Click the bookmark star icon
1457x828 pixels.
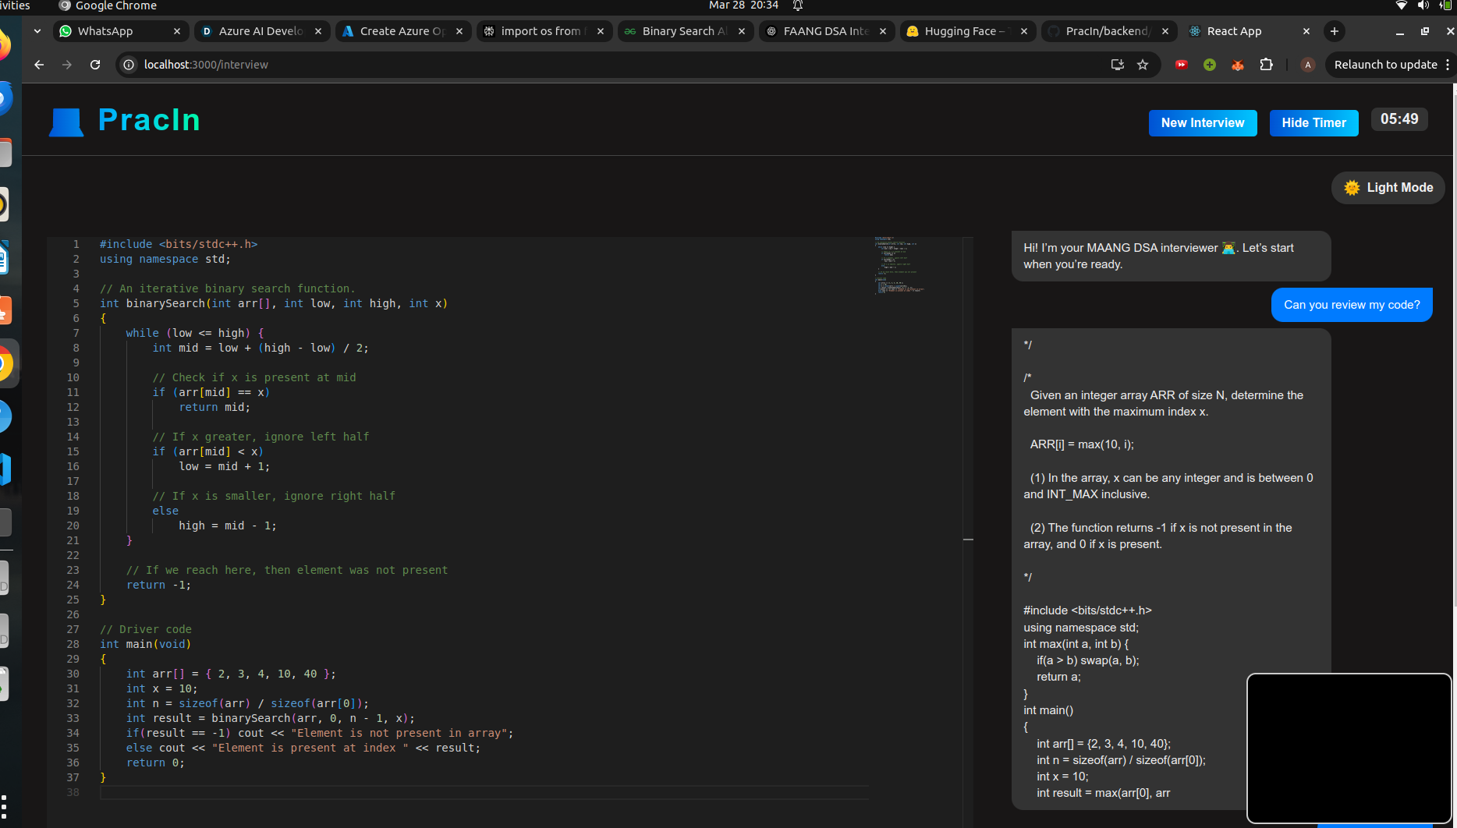[1143, 65]
